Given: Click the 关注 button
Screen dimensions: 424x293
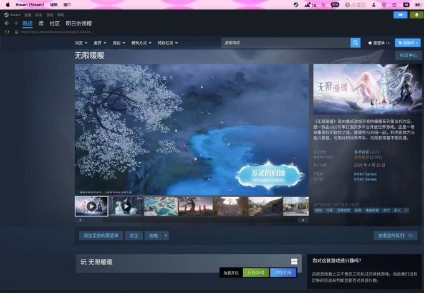Looking at the screenshot, I should (x=133, y=236).
